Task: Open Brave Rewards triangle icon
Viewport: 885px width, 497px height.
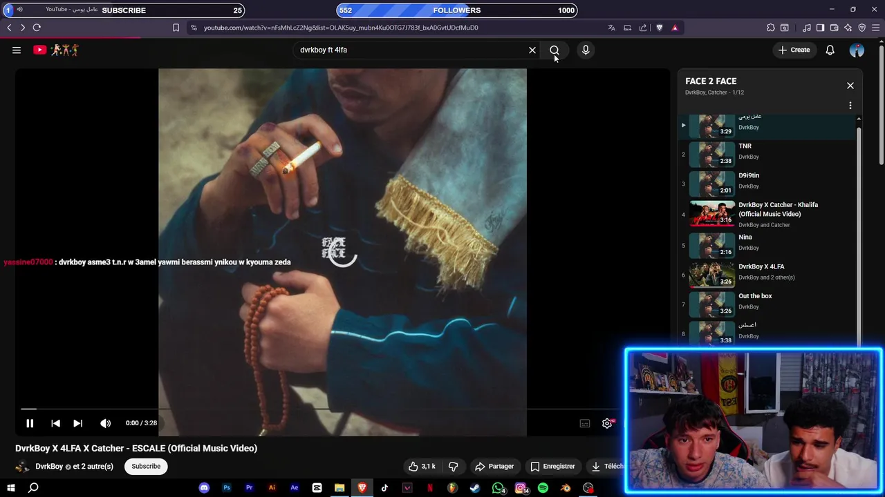Action: pyautogui.click(x=675, y=28)
